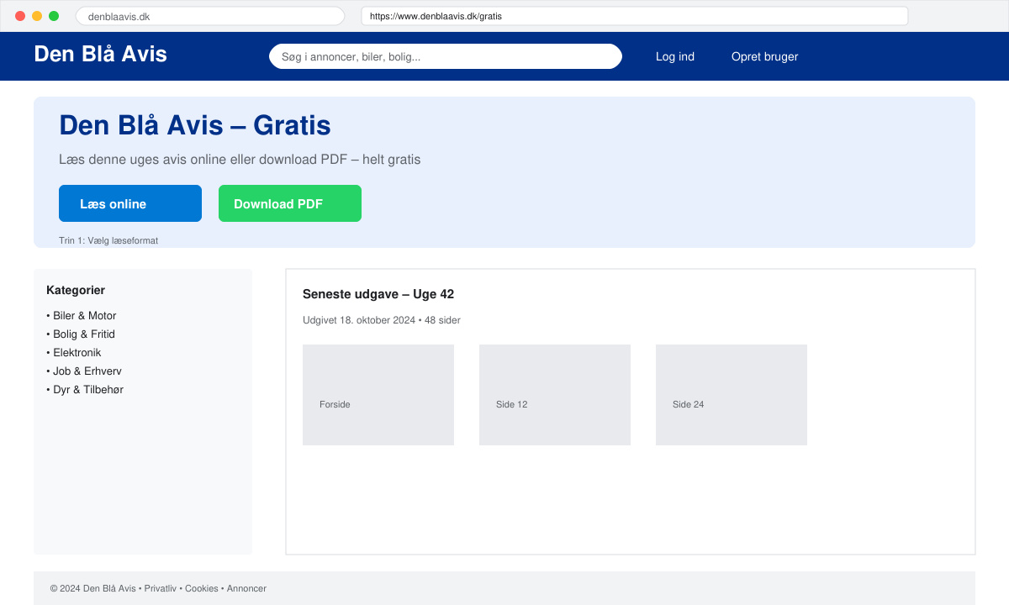Focus the ad search field
This screenshot has height=605, width=1009.
coord(446,56)
